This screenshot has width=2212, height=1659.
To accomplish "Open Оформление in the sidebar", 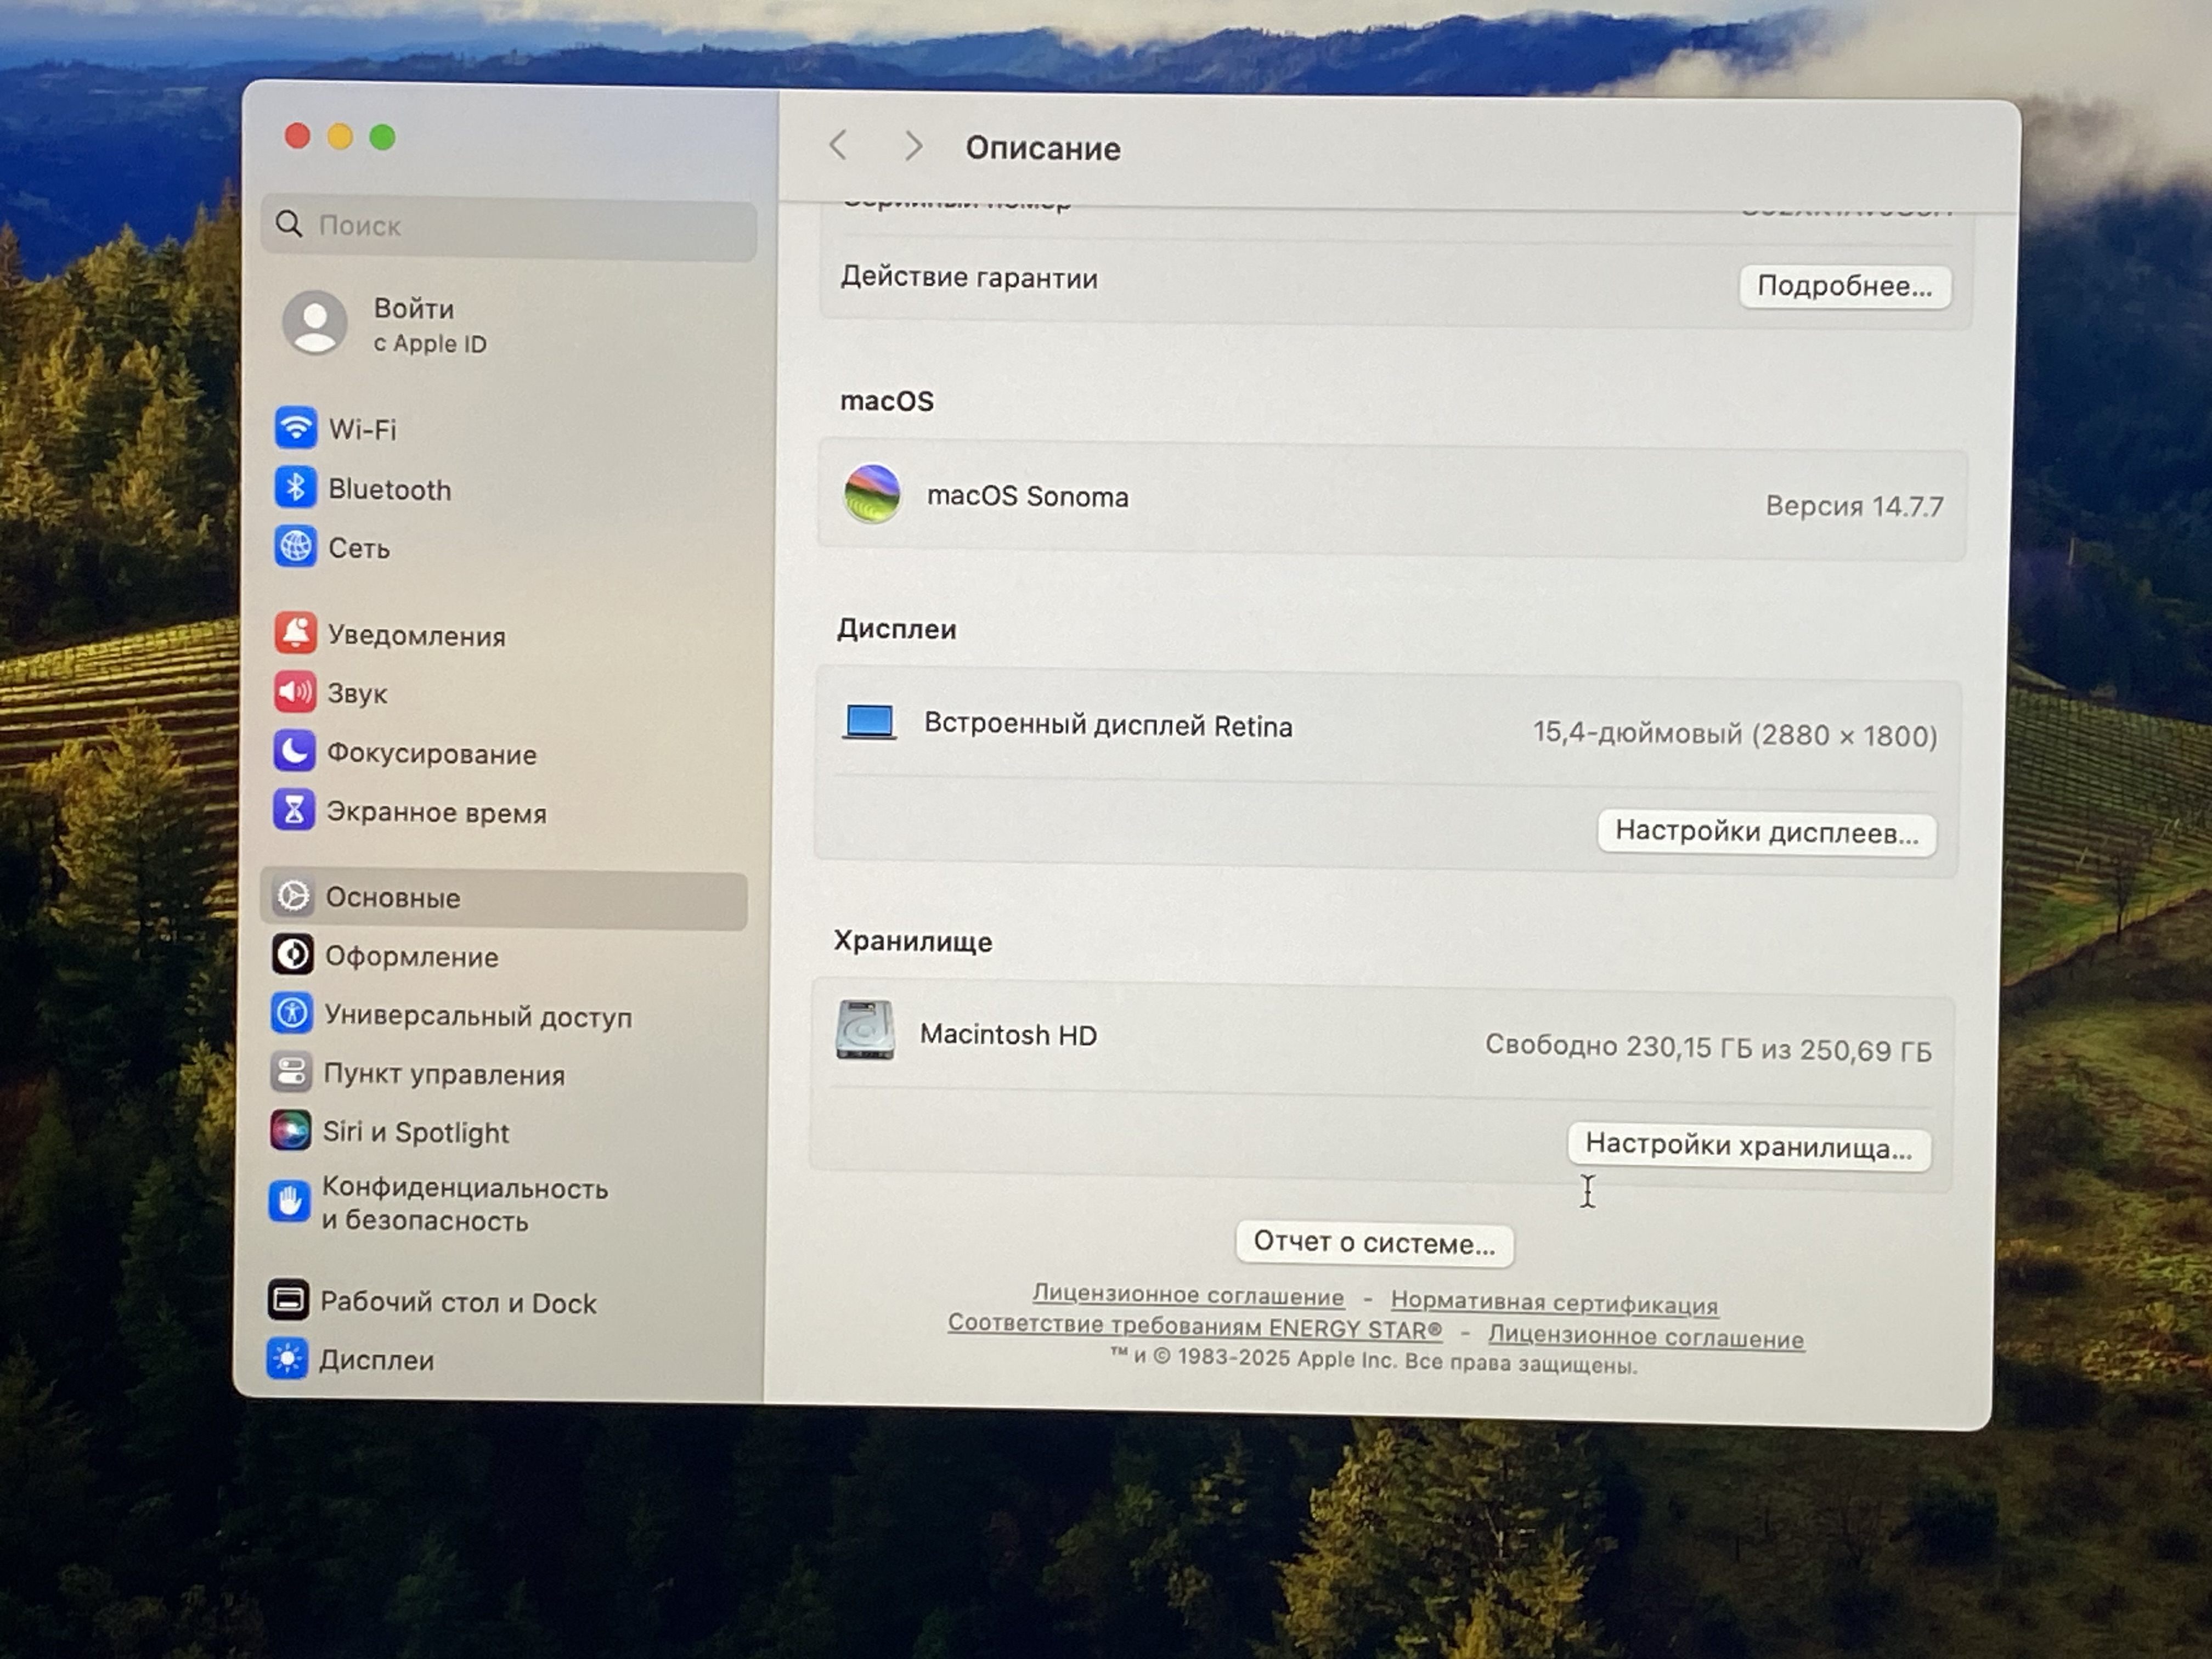I will 411,957.
